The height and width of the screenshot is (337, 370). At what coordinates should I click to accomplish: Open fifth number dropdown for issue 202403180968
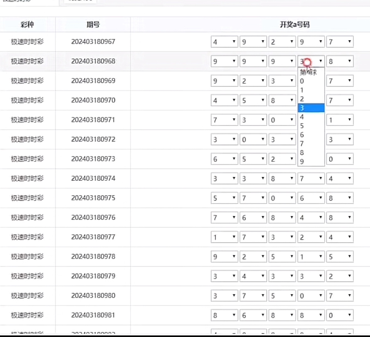tap(340, 61)
